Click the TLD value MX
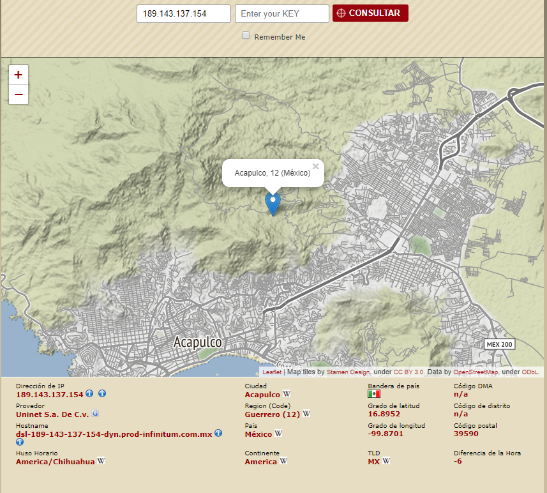This screenshot has height=493, width=547. [x=373, y=462]
